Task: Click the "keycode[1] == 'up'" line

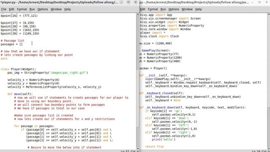Action: [164, 111]
